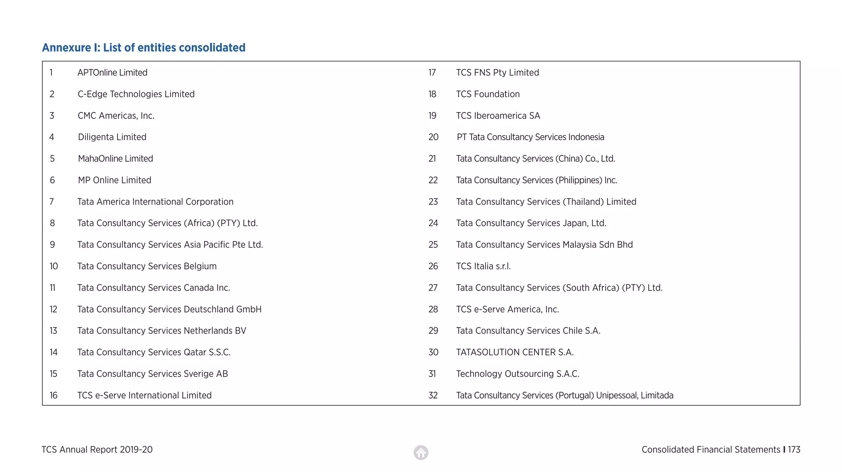Click TCS e-Serve International Limited
The height and width of the screenshot is (474, 842).
point(144,395)
